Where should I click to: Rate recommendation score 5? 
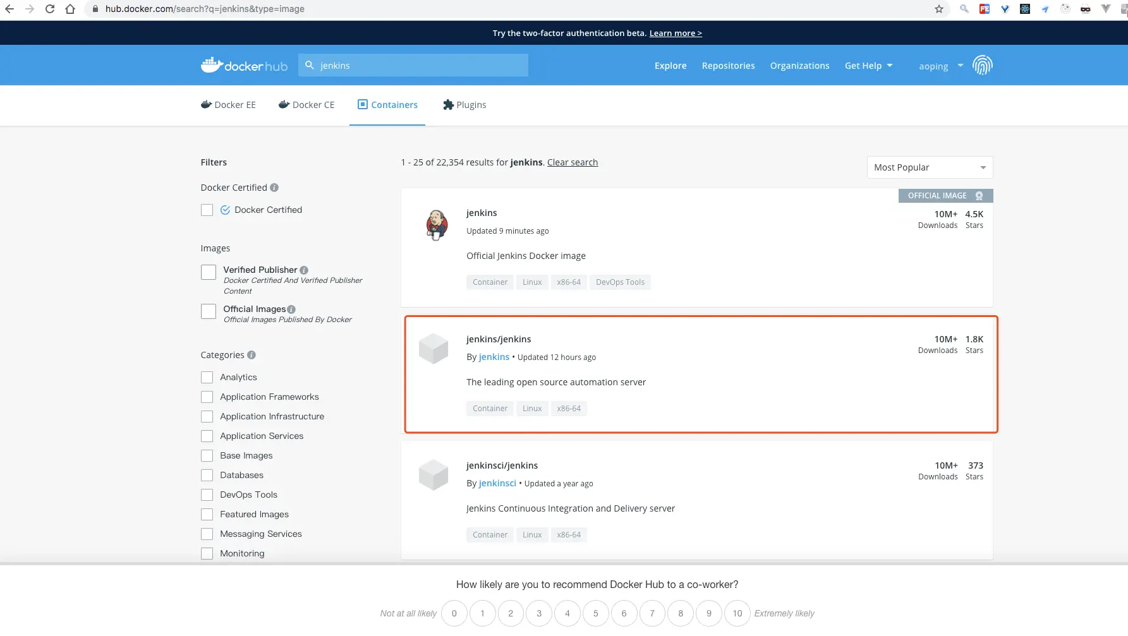595,613
